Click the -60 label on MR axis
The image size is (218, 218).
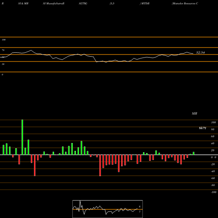coord(213,178)
